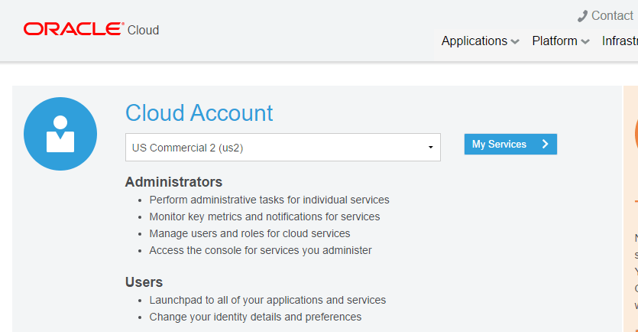Open the Platform menu
The width and height of the screenshot is (638, 332).
555,41
